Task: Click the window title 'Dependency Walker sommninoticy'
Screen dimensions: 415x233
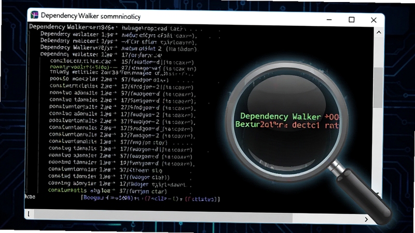Action: pos(90,16)
